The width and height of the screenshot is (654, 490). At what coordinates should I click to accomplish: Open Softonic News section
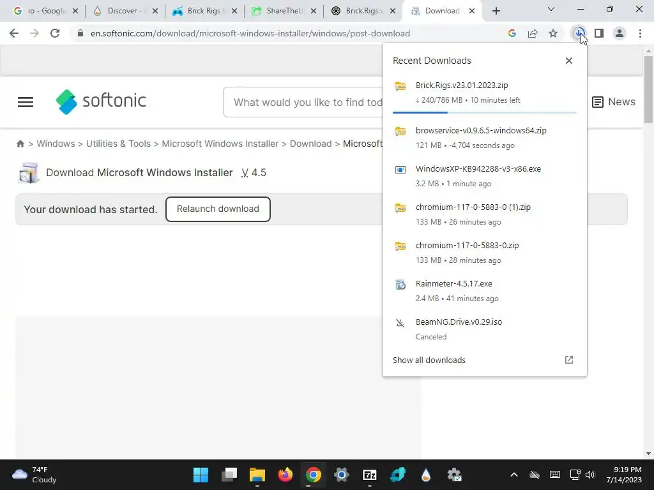[614, 101]
